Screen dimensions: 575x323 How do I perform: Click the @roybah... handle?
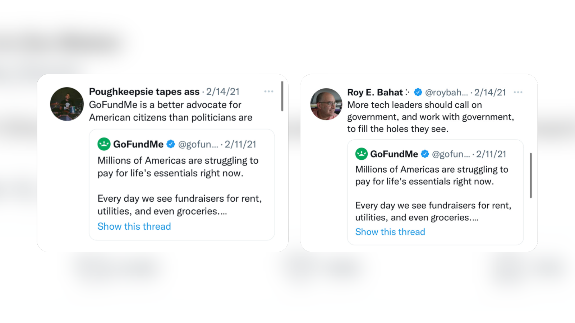(x=446, y=93)
